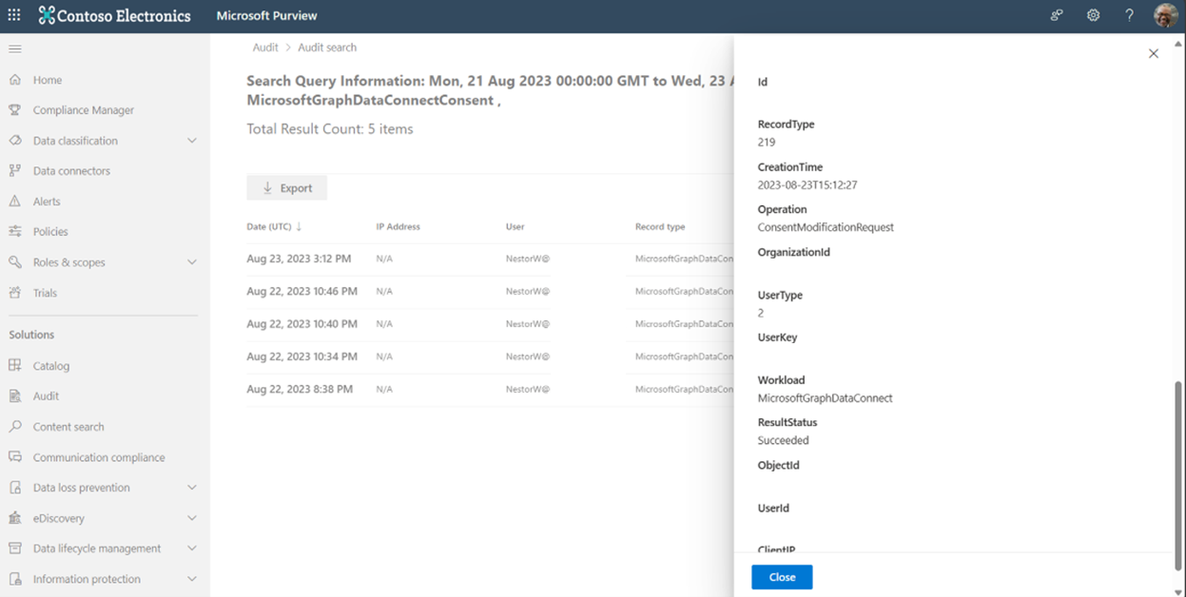Click the Content search magnifier icon

pos(15,427)
